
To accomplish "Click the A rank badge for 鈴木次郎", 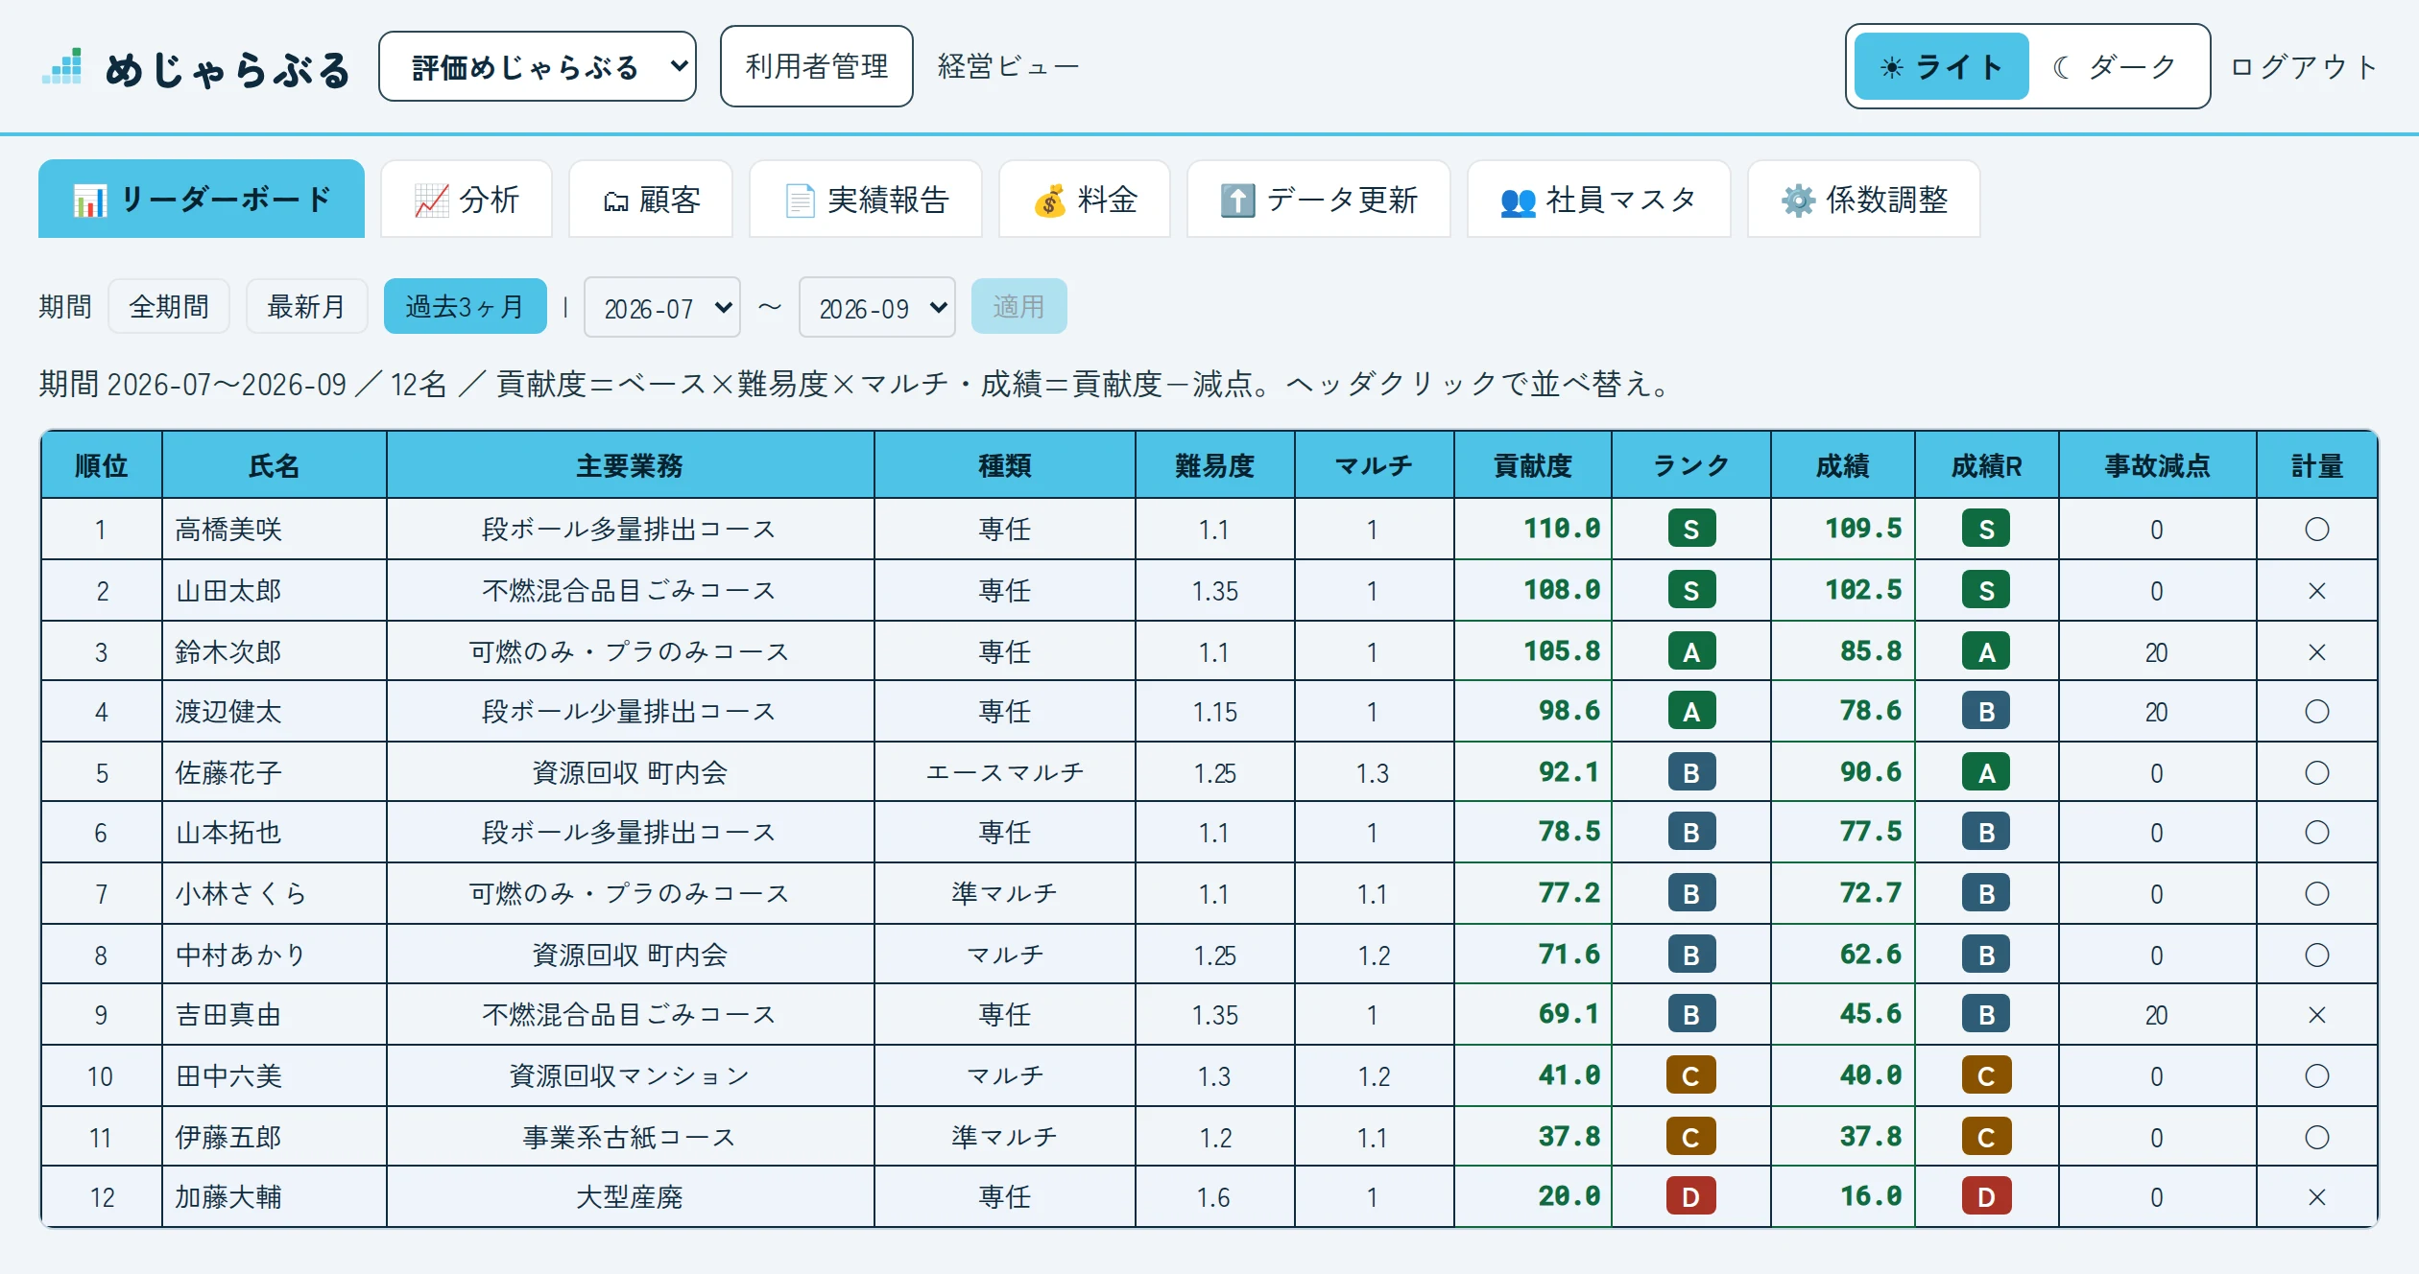I will [x=1691, y=651].
